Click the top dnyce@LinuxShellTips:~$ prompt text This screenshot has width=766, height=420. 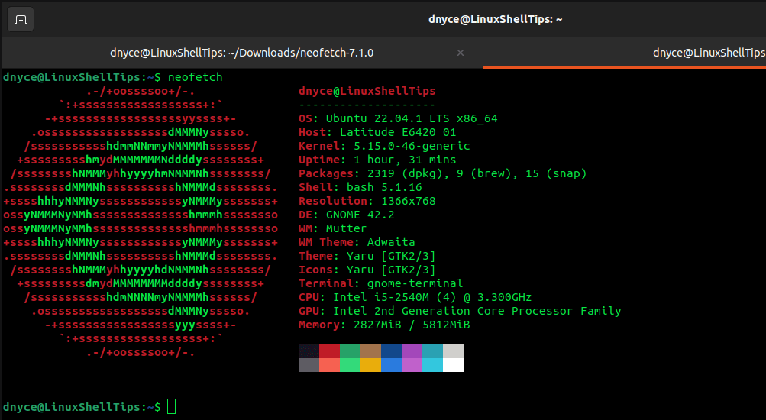pyautogui.click(x=82, y=77)
